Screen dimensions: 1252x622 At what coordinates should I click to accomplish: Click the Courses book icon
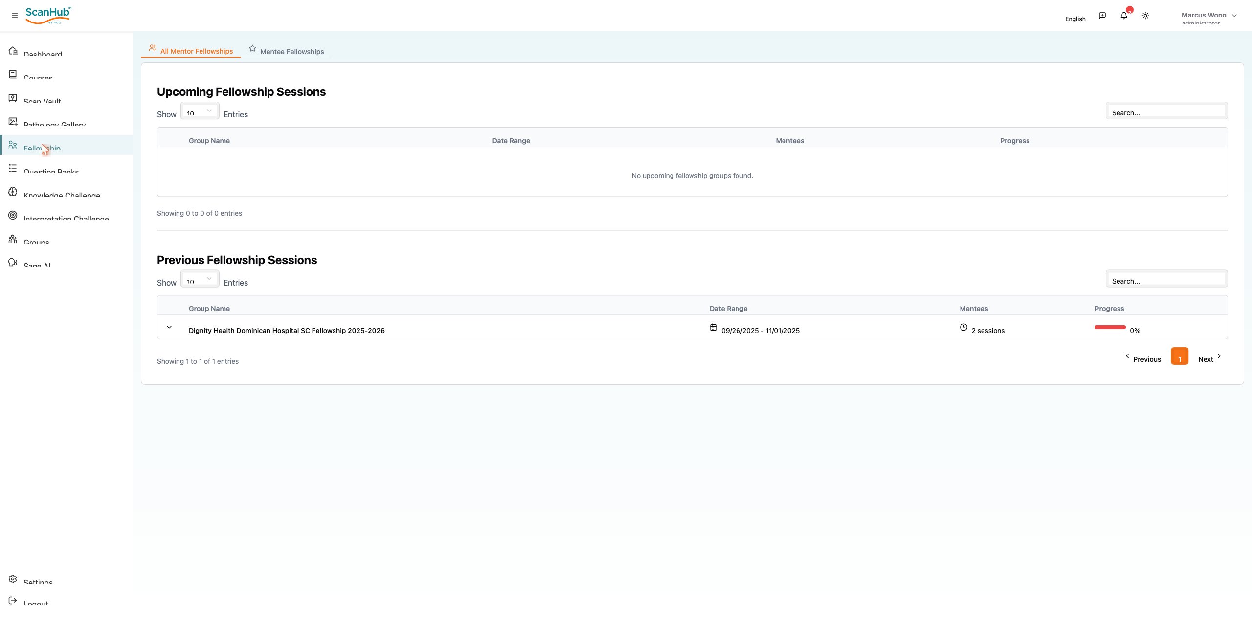13,74
